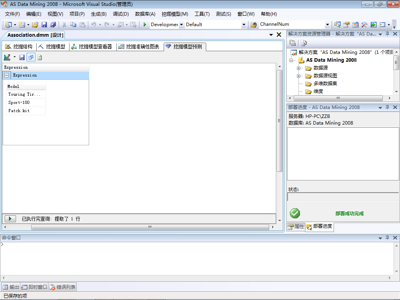Open the 挖掘模型(M) menu
Viewport: 400px width, 300px height.
tap(175, 14)
